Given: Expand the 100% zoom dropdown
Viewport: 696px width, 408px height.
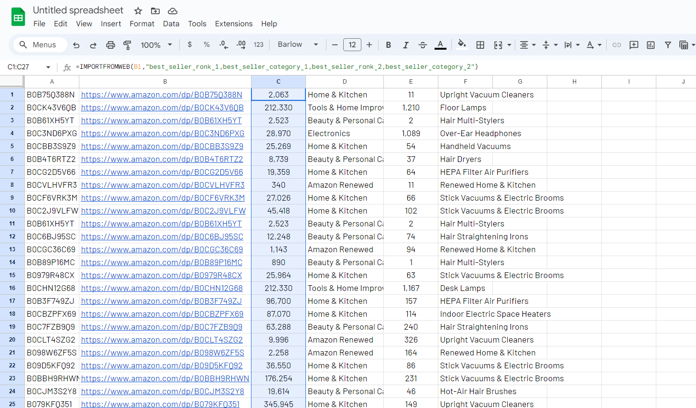Looking at the screenshot, I should click(x=156, y=45).
